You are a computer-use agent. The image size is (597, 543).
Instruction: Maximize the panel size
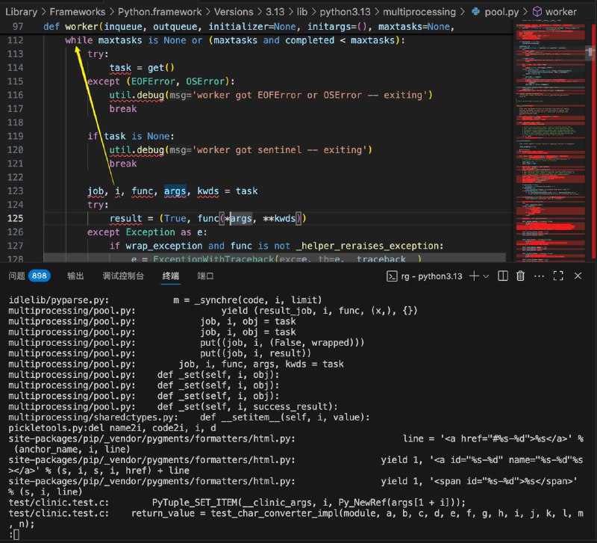click(559, 276)
